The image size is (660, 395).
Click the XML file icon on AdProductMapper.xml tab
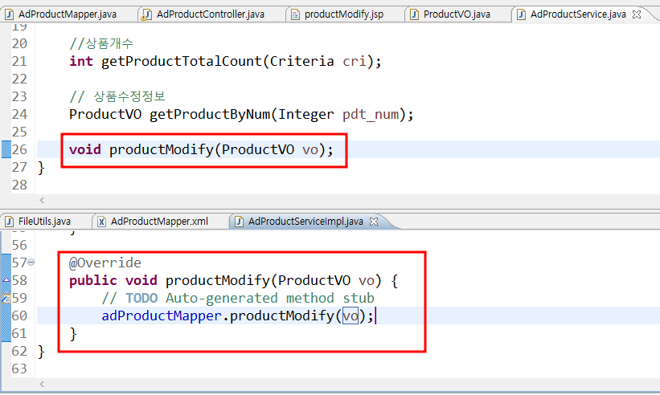[x=101, y=222]
